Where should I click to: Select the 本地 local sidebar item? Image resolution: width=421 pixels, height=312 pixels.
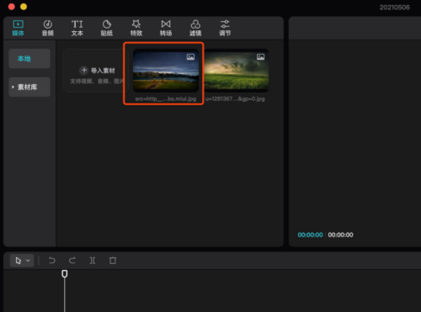tap(29, 59)
